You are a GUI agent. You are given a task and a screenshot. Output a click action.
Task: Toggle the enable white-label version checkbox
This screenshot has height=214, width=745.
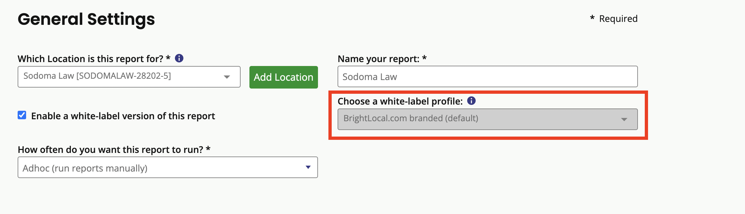[x=22, y=115]
